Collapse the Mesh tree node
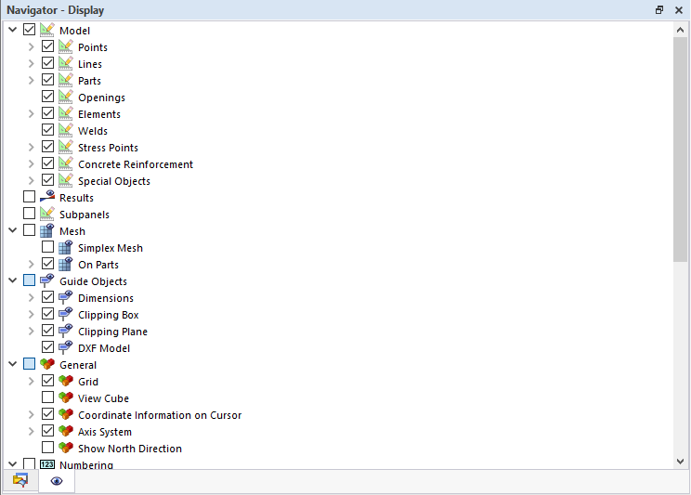 point(13,230)
